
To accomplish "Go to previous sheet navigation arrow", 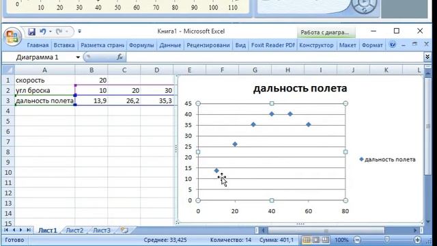I will pos(14,230).
